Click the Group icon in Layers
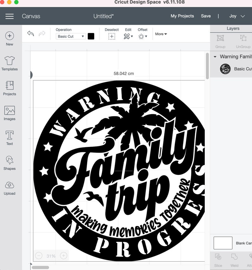Image resolution: width=252 pixels, height=270 pixels. (220, 38)
